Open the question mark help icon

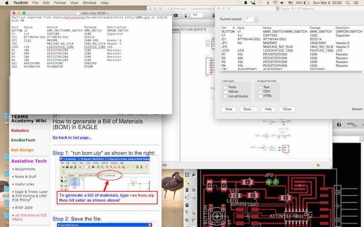[339, 124]
